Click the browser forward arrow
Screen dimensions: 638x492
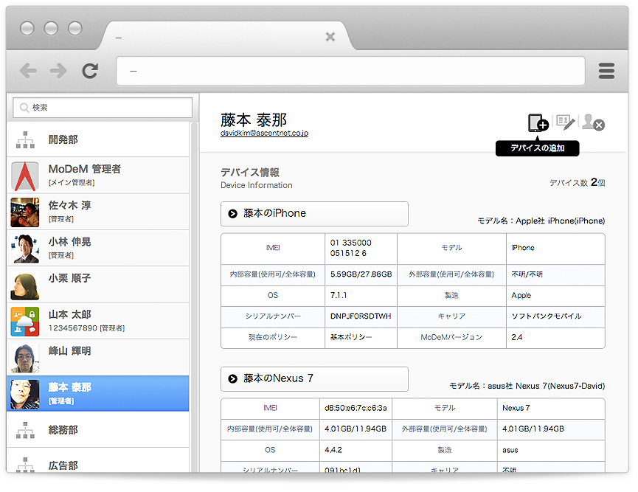click(x=58, y=71)
